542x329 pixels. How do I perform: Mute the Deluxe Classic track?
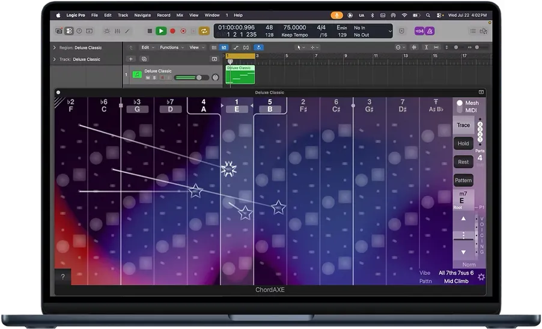[x=148, y=77]
